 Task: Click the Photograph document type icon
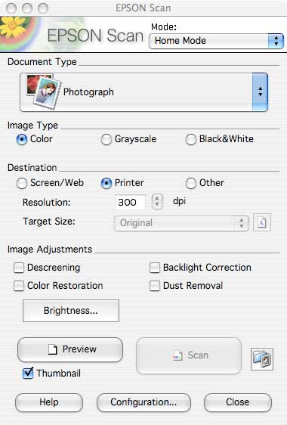(43, 92)
